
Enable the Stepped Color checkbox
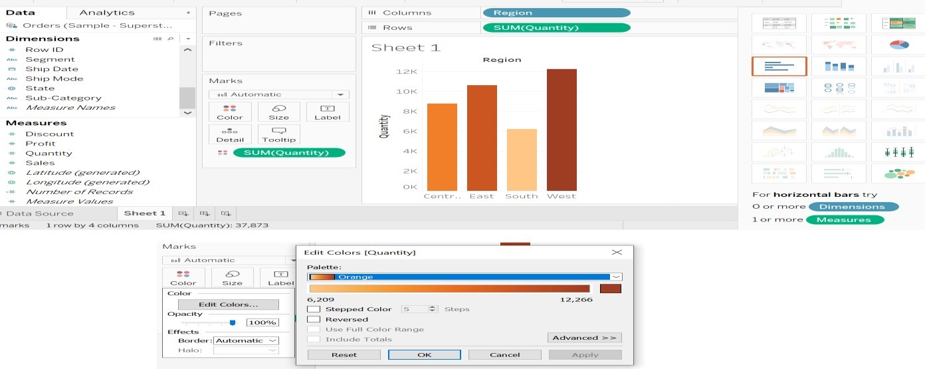pos(314,309)
